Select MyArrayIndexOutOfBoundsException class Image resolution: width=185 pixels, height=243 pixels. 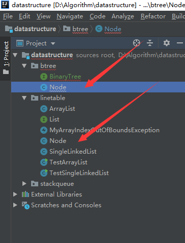click(x=104, y=130)
